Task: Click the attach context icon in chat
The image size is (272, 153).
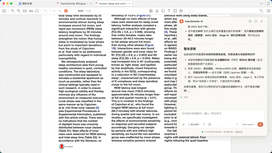Action: point(183,125)
